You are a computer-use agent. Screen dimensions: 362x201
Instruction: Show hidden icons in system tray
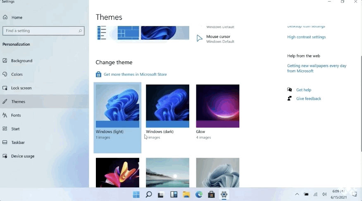pyautogui.click(x=297, y=194)
